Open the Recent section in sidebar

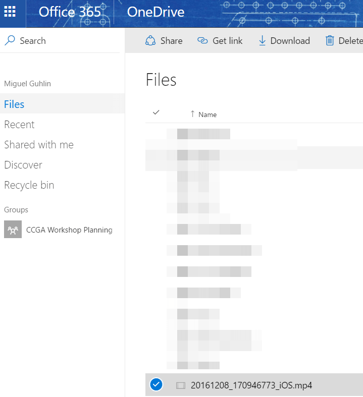[19, 125]
